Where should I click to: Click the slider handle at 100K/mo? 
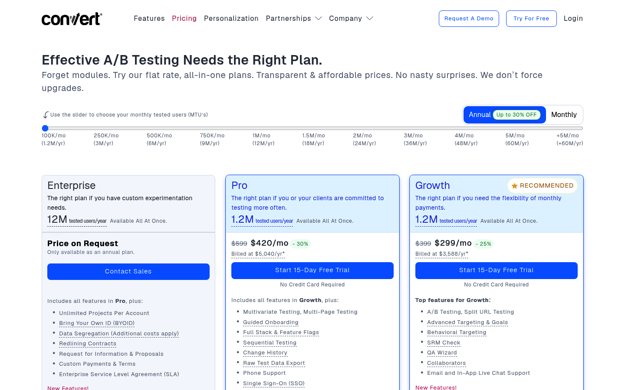coord(45,128)
